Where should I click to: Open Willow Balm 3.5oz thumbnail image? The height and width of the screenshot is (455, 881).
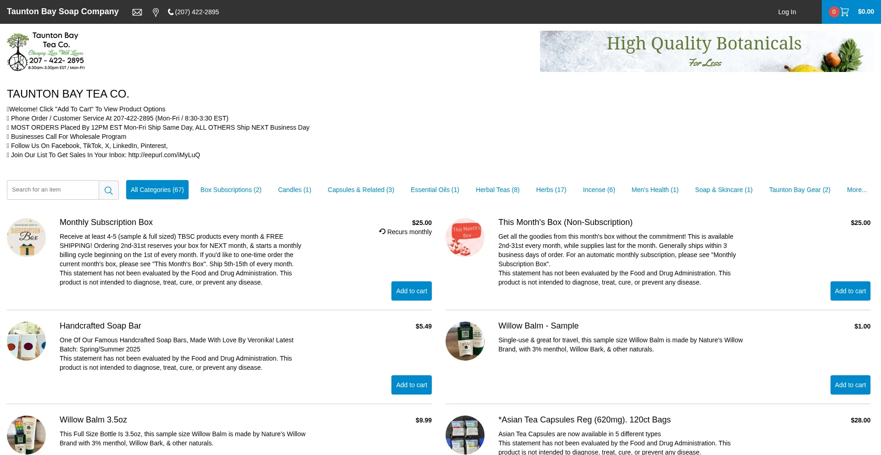[26, 435]
